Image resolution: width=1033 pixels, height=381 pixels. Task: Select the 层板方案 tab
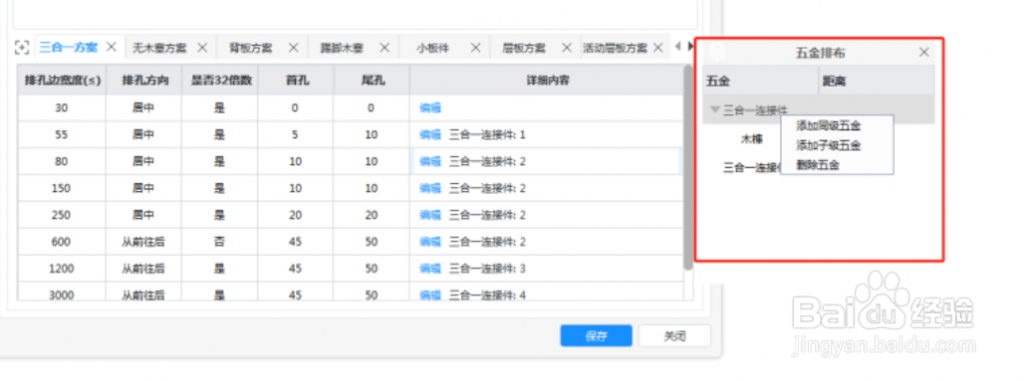click(524, 48)
